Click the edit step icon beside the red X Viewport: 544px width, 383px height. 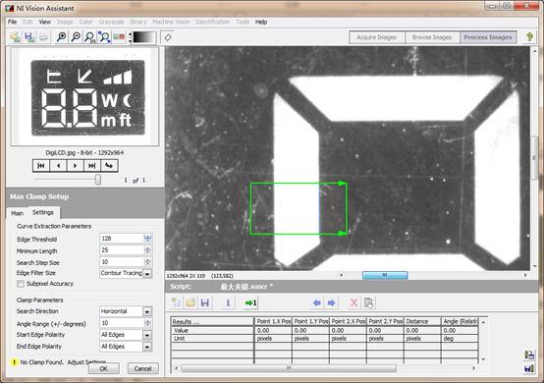368,302
